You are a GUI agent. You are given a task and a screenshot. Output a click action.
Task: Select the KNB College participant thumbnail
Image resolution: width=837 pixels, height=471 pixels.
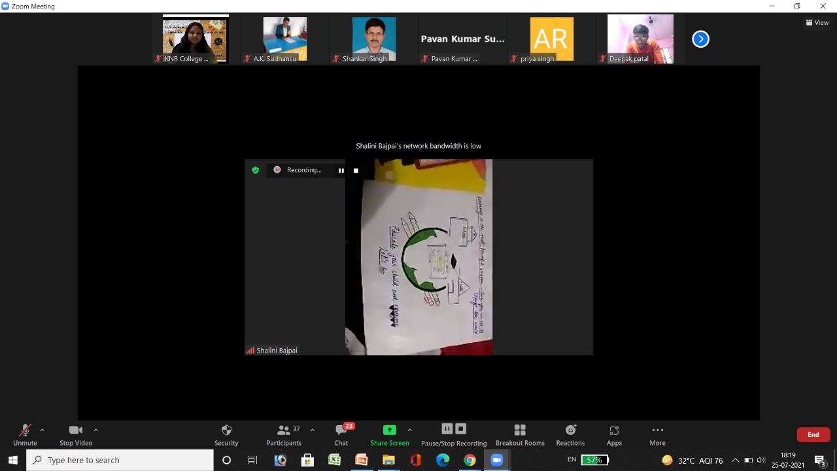[196, 39]
